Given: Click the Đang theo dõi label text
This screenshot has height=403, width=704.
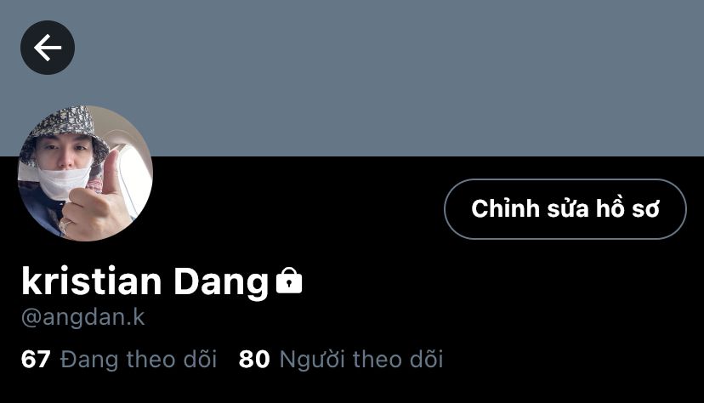Looking at the screenshot, I should pos(139,360).
